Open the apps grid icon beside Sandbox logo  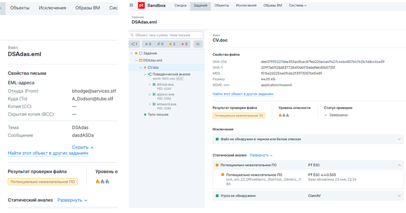[131, 5]
